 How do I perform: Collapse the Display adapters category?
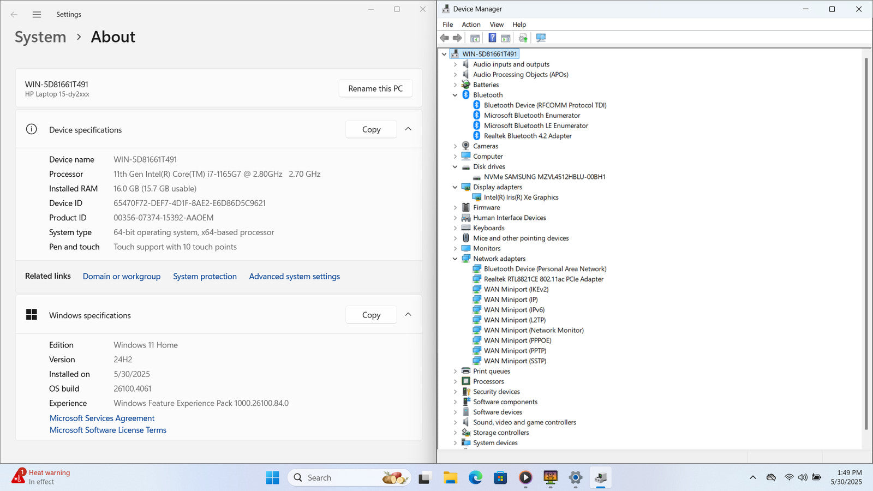coord(455,187)
